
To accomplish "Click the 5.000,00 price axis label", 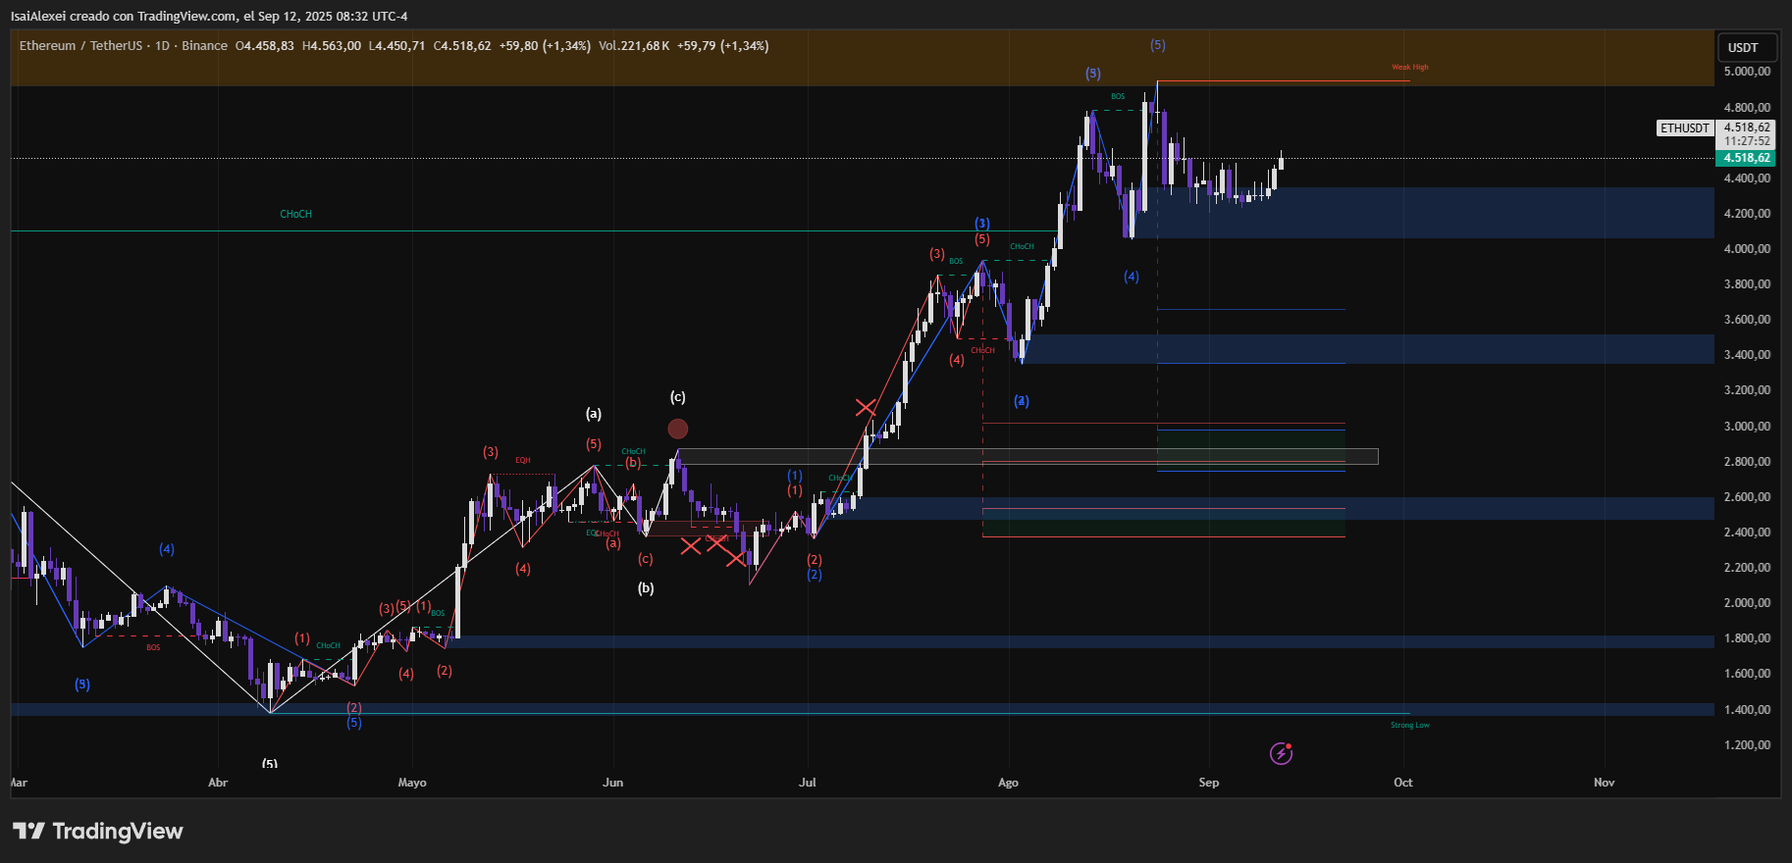I will click(x=1747, y=72).
